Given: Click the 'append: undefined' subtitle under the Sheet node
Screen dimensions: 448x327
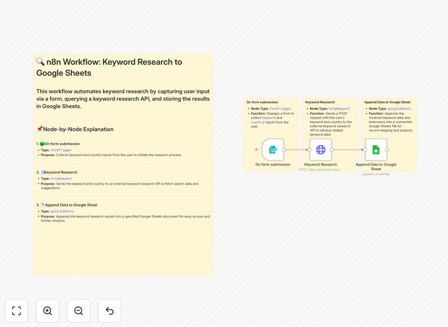Looking at the screenshot, I should 376,174.
